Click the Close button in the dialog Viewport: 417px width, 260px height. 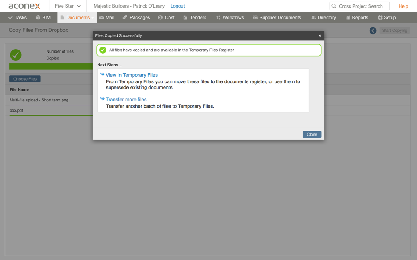pos(312,134)
